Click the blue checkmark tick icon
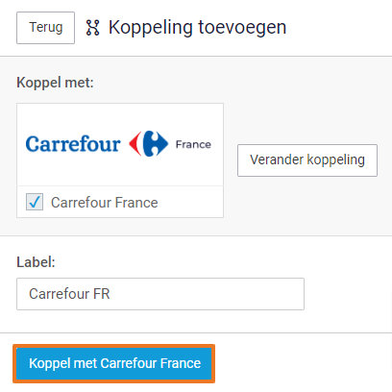392x392 pixels. [35, 202]
